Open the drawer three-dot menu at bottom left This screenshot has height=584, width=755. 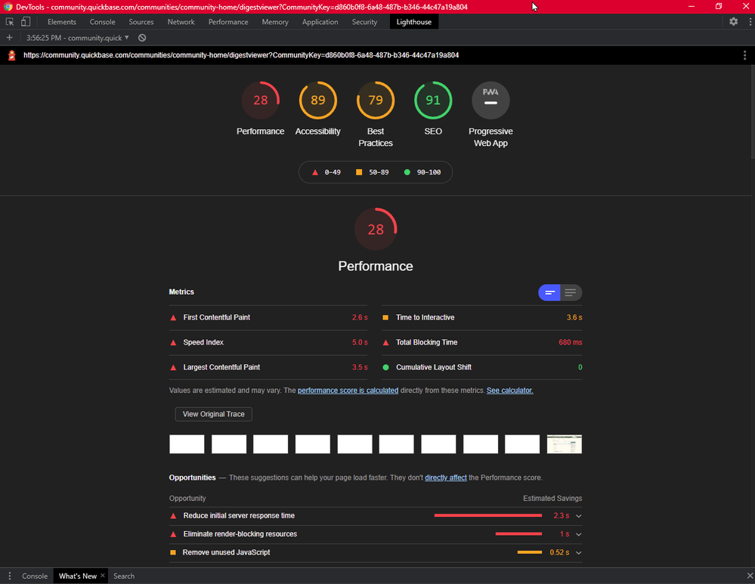pyautogui.click(x=10, y=576)
